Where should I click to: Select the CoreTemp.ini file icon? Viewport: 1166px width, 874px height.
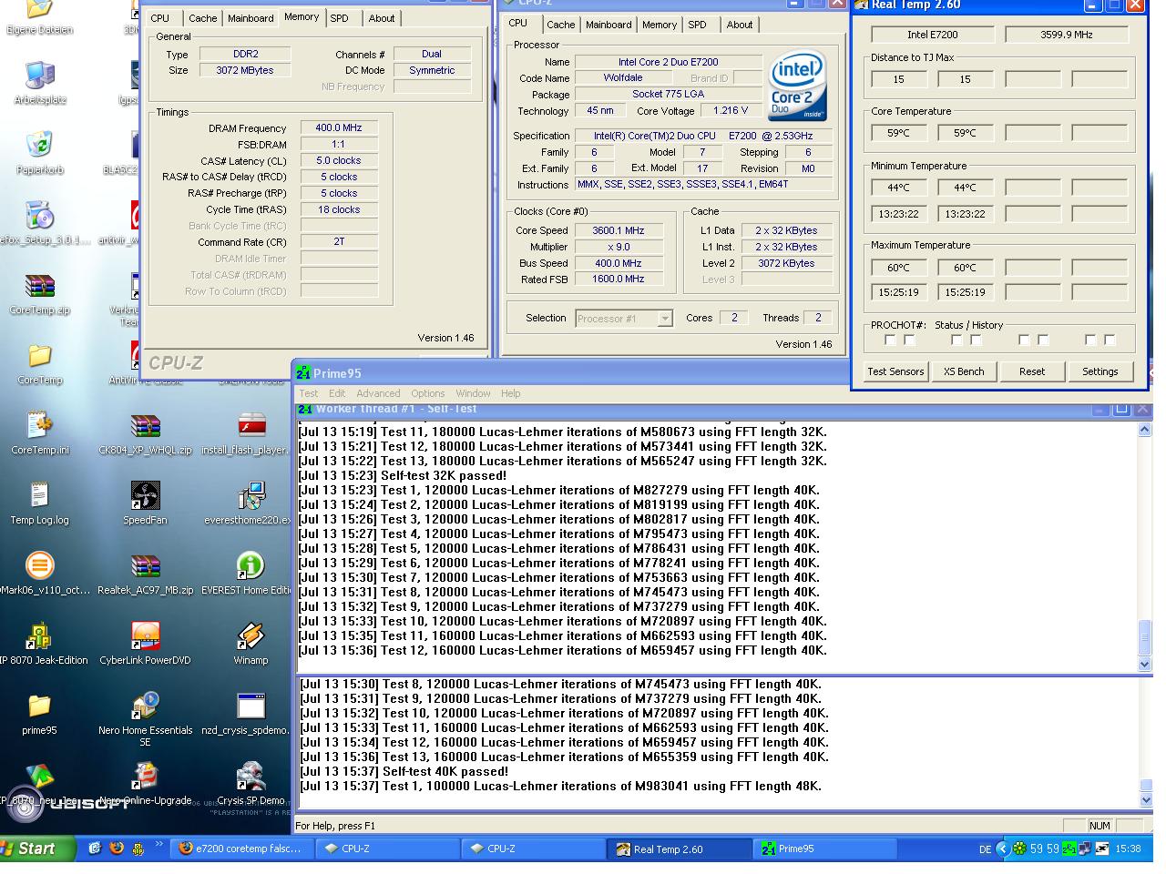(40, 432)
